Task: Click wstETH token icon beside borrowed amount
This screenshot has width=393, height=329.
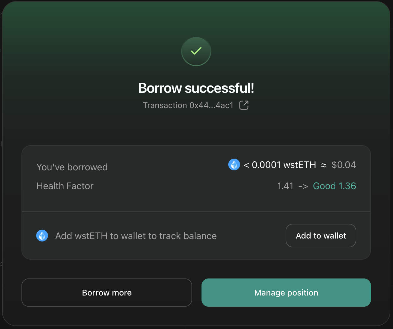Action: 234,165
